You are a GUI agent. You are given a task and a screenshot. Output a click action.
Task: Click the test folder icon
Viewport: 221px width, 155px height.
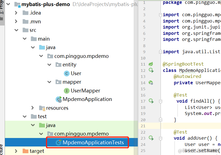pos(34,116)
